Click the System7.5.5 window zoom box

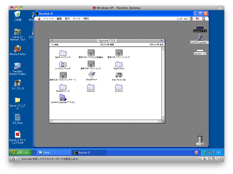162,40
